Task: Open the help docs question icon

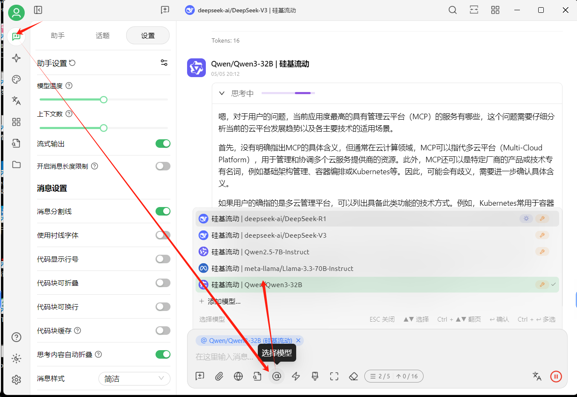Action: coord(16,337)
